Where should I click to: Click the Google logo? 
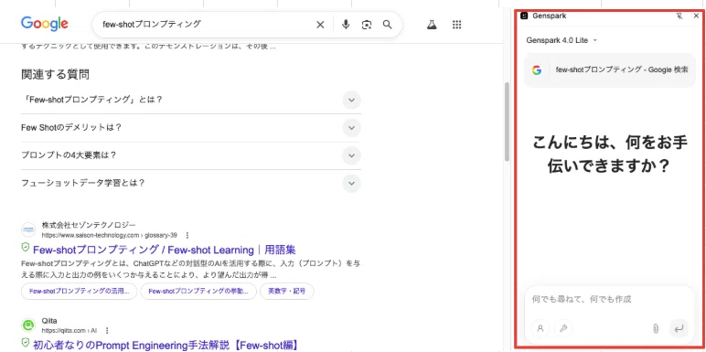(x=44, y=24)
